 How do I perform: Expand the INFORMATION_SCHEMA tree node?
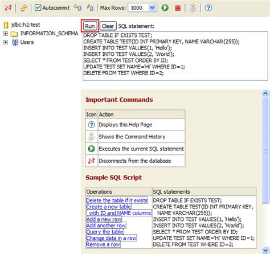click(6, 34)
